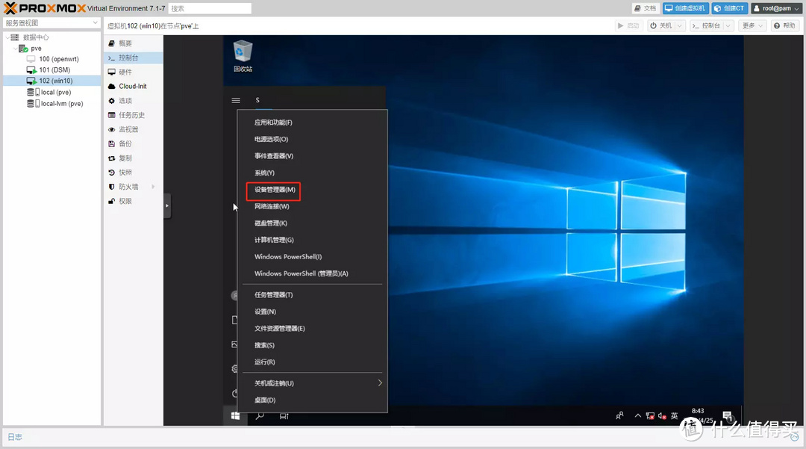Screen dimensions: 806x449
Task: Click the Task View taskbar icon
Action: tap(284, 415)
